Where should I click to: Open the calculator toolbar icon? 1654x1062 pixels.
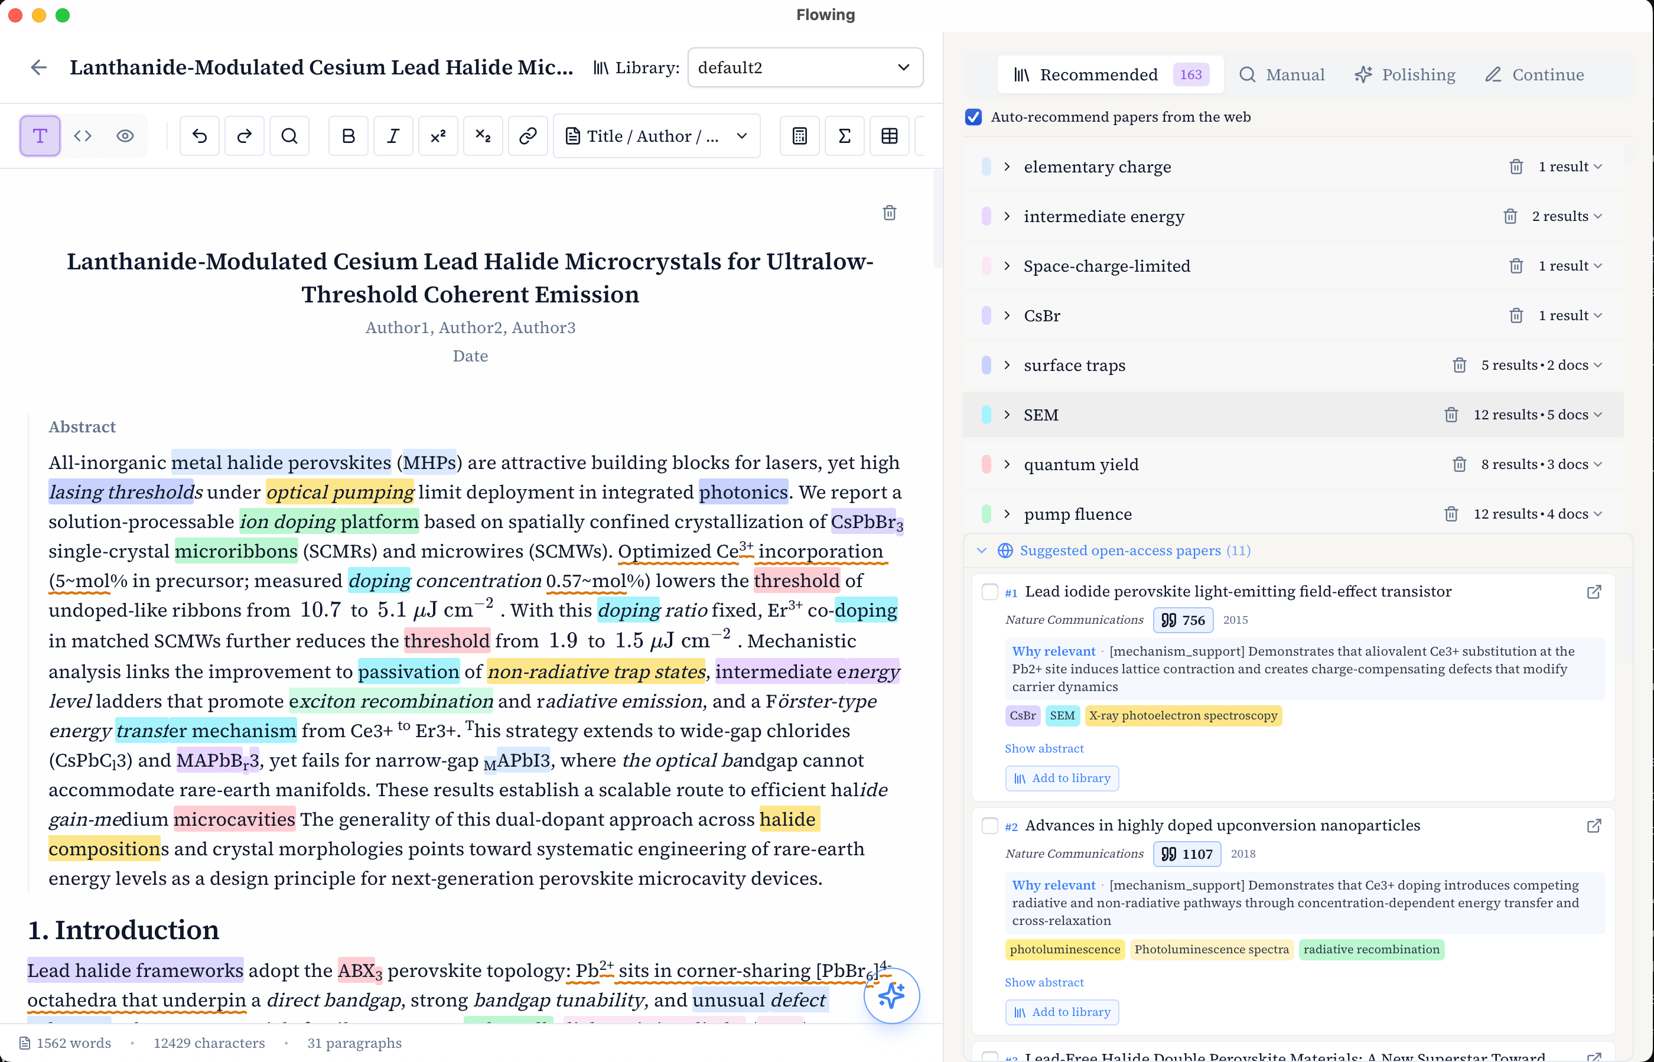[x=799, y=136]
